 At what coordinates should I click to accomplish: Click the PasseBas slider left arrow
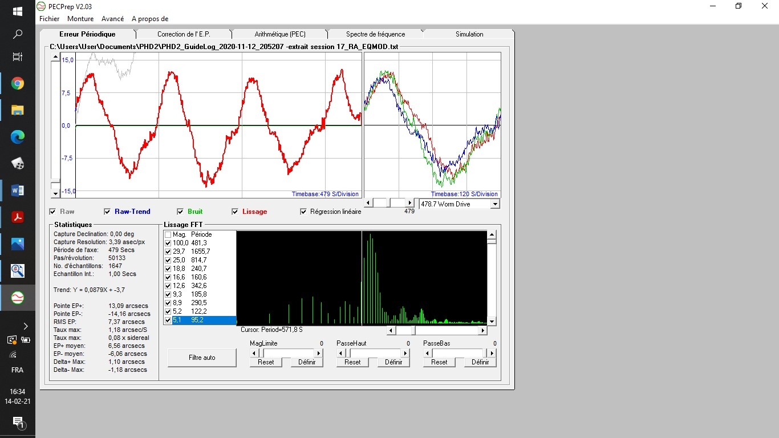tap(427, 353)
